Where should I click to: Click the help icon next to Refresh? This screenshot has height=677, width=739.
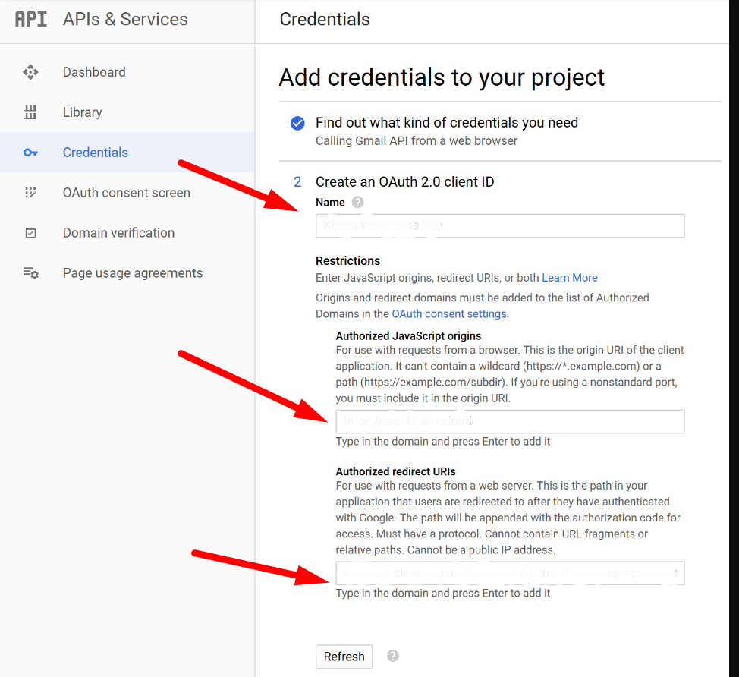[x=392, y=656]
